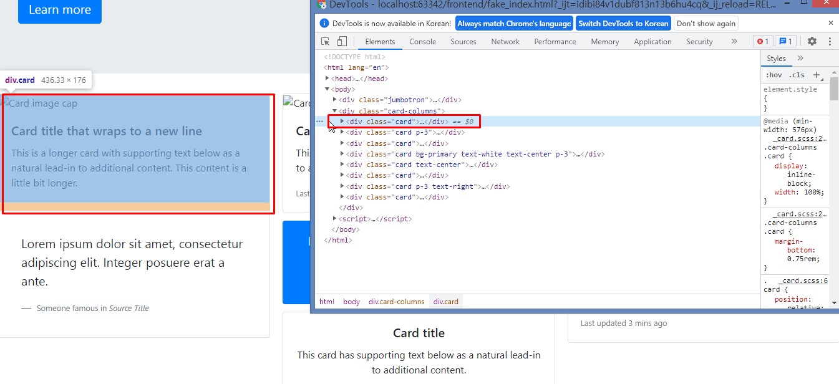Image resolution: width=839 pixels, height=384 pixels.
Task: Dismiss the Korean language infobar
Action: pos(831,23)
